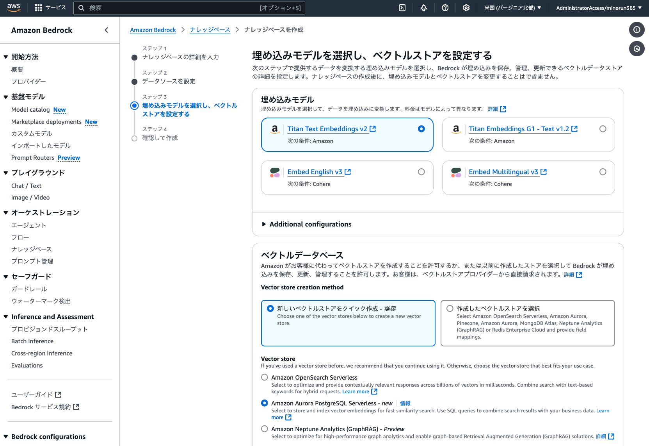Open ガードレール in sidebar

(x=29, y=289)
